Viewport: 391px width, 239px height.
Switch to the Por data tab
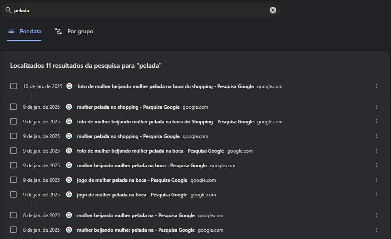pos(24,31)
